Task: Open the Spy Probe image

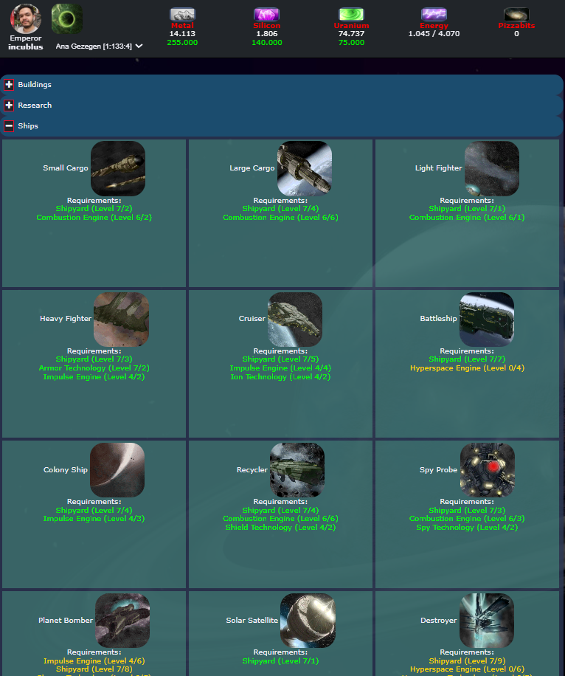Action: 488,470
